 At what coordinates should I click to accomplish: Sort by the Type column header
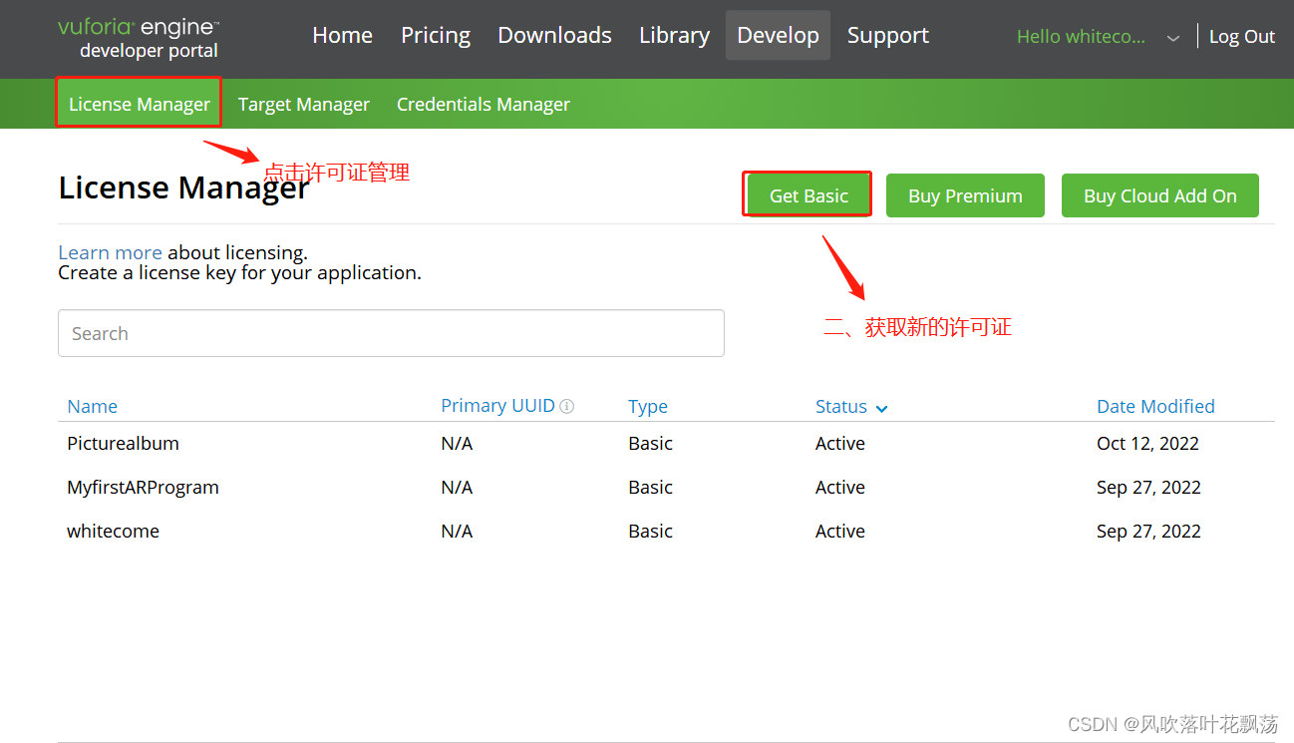[x=648, y=406]
